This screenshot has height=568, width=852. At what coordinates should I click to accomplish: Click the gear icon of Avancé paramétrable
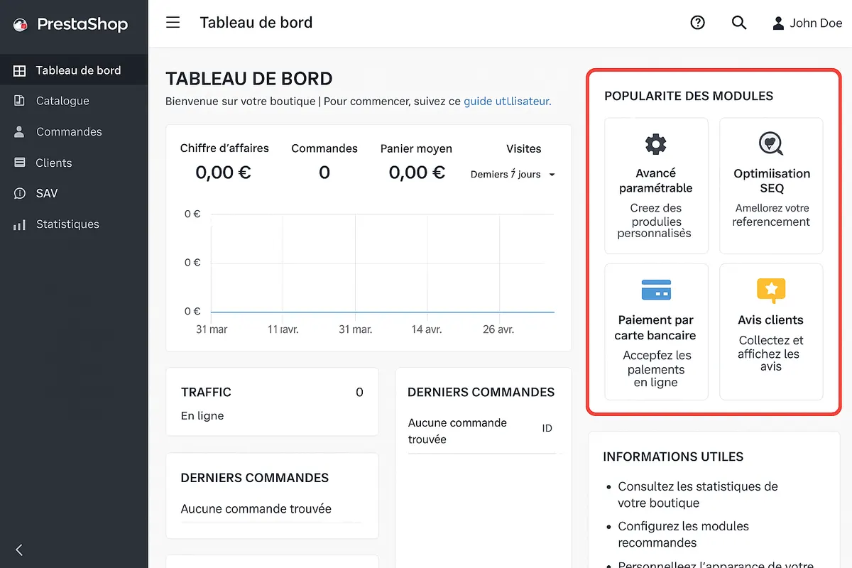click(655, 144)
